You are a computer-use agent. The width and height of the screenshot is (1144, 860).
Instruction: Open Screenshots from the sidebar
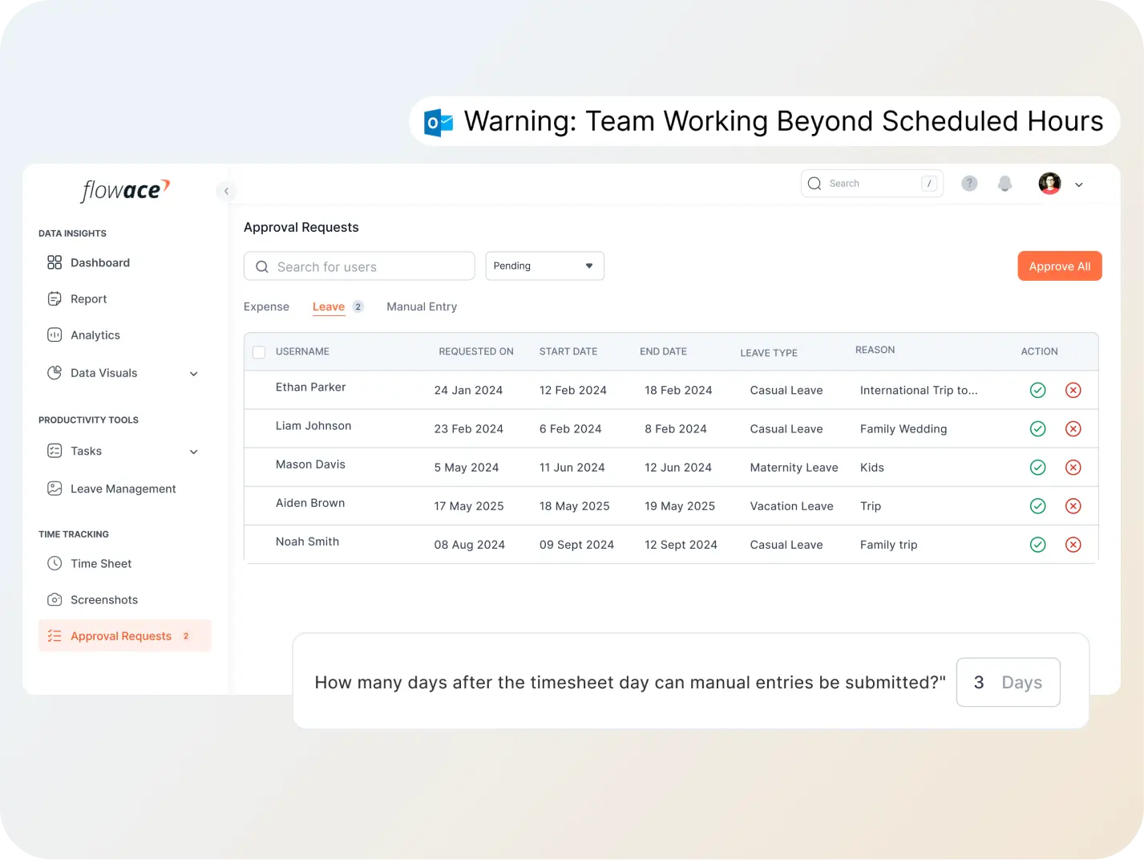[x=103, y=600]
